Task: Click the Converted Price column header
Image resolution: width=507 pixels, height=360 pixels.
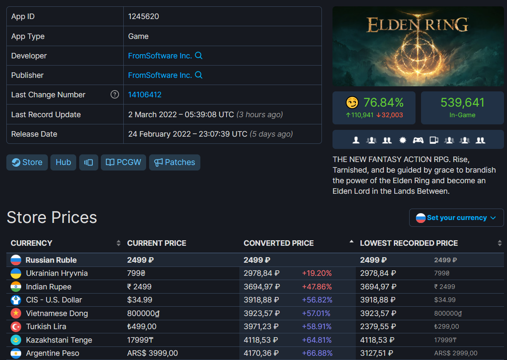Action: pos(279,243)
